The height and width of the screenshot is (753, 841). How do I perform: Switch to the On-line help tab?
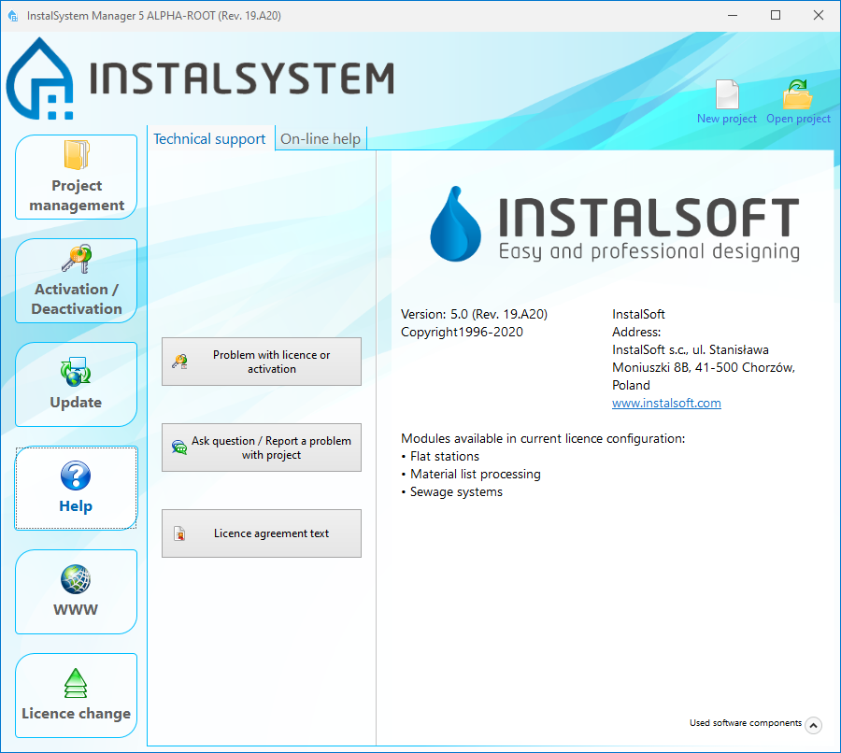pos(321,139)
